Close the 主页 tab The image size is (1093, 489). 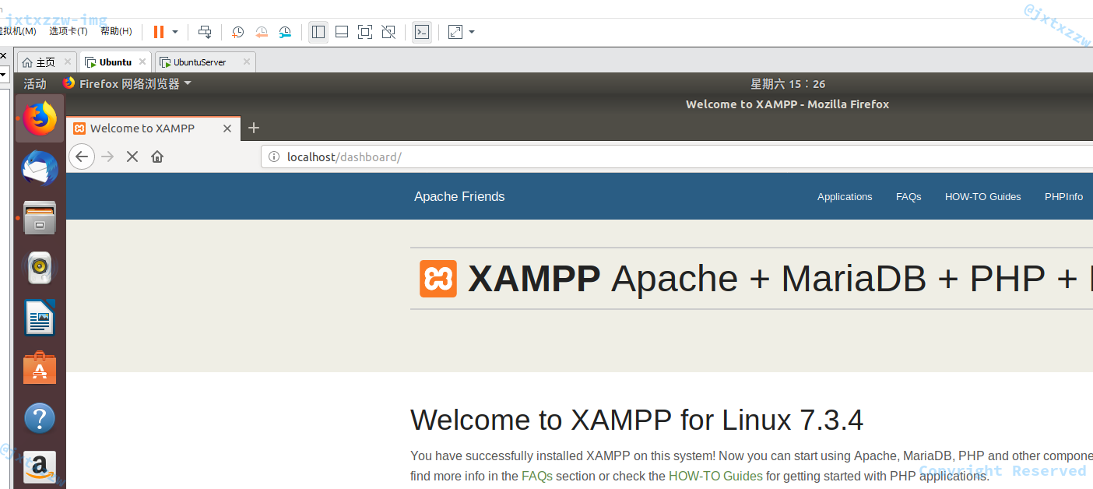[68, 62]
